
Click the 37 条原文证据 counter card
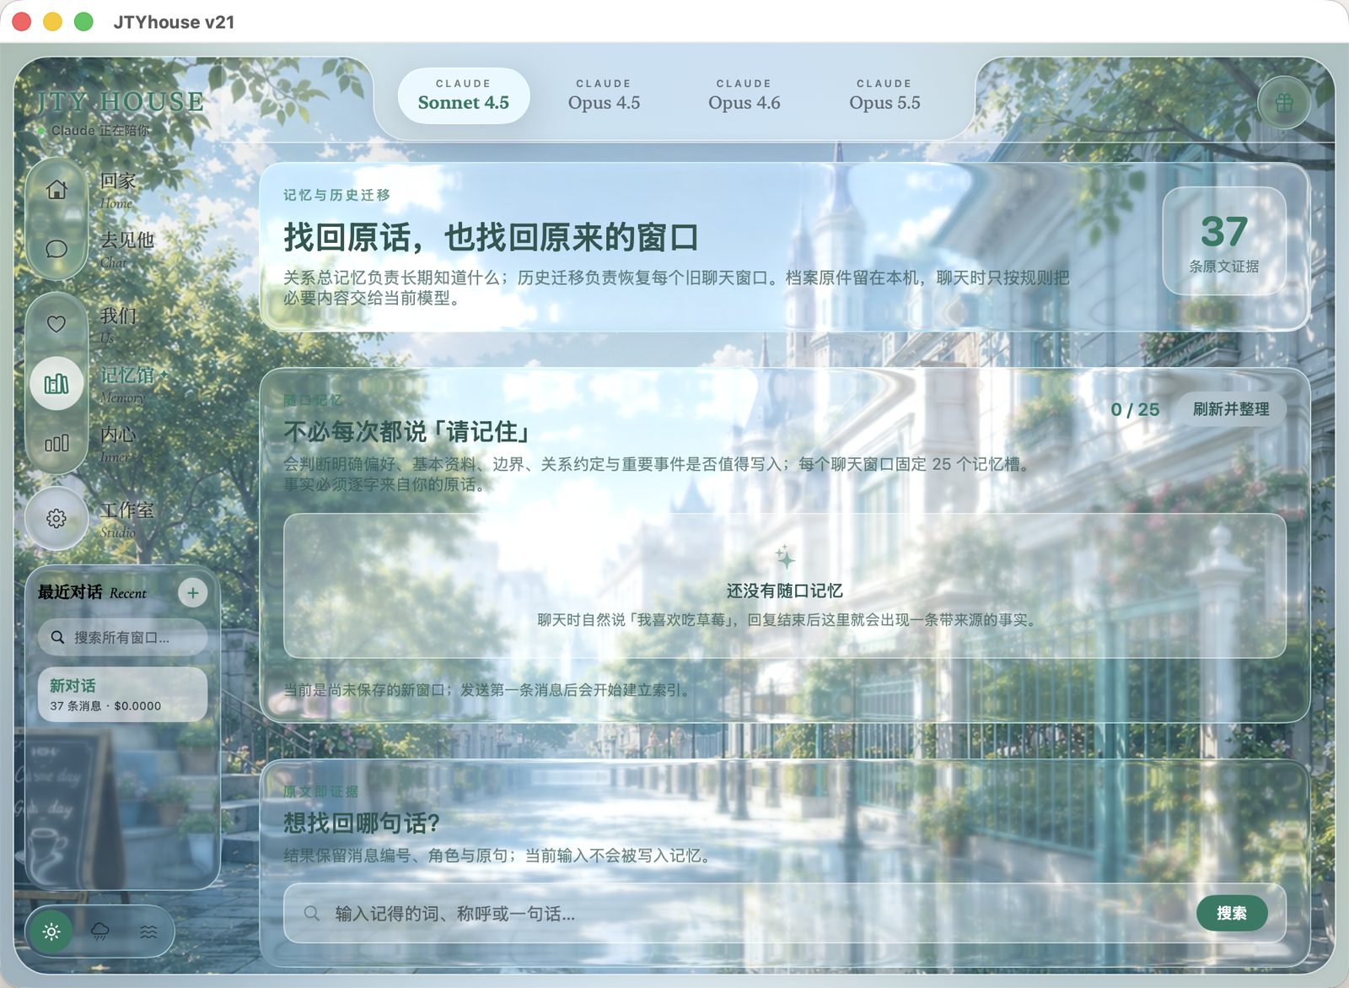1224,241
